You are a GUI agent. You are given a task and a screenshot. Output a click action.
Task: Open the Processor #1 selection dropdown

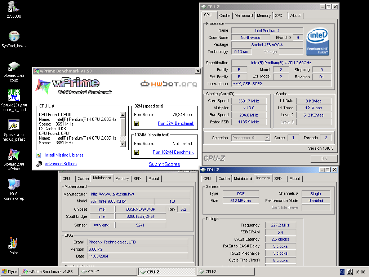click(x=267, y=138)
